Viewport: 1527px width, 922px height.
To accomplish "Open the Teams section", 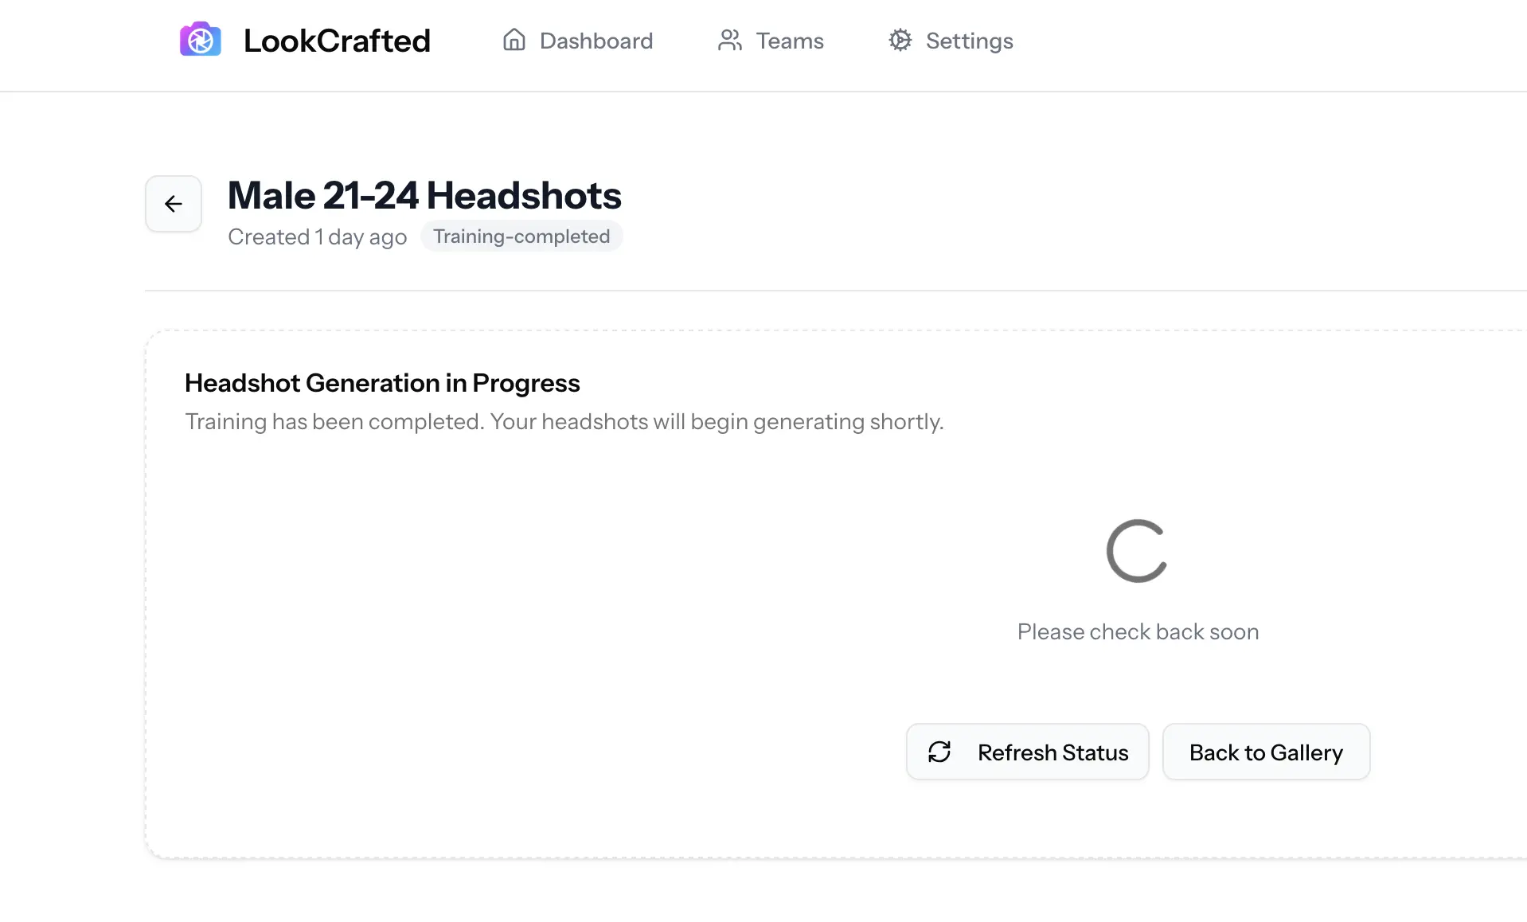I will point(789,40).
